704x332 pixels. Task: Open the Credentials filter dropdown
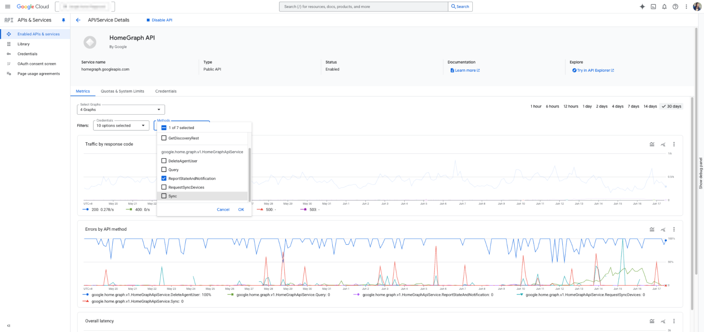click(121, 126)
